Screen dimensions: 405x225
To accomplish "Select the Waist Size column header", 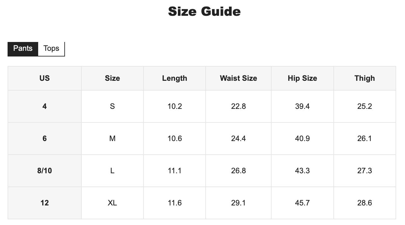I will 238,78.
